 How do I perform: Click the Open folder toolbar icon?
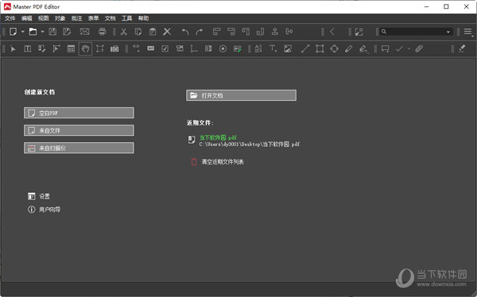(33, 32)
